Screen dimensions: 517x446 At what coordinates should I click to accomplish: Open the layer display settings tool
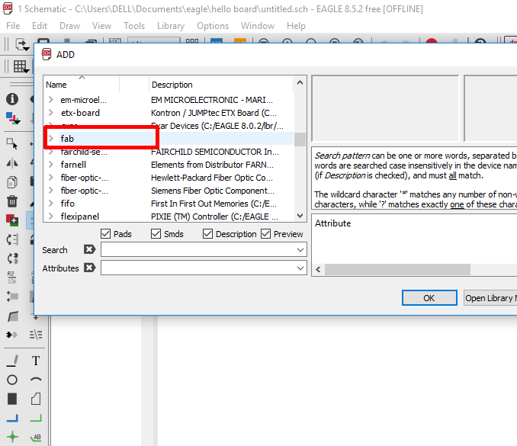tap(13, 118)
